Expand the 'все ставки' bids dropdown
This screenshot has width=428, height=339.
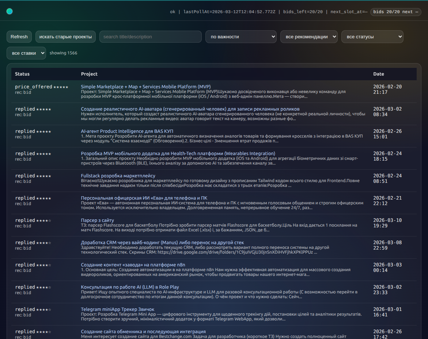(26, 53)
